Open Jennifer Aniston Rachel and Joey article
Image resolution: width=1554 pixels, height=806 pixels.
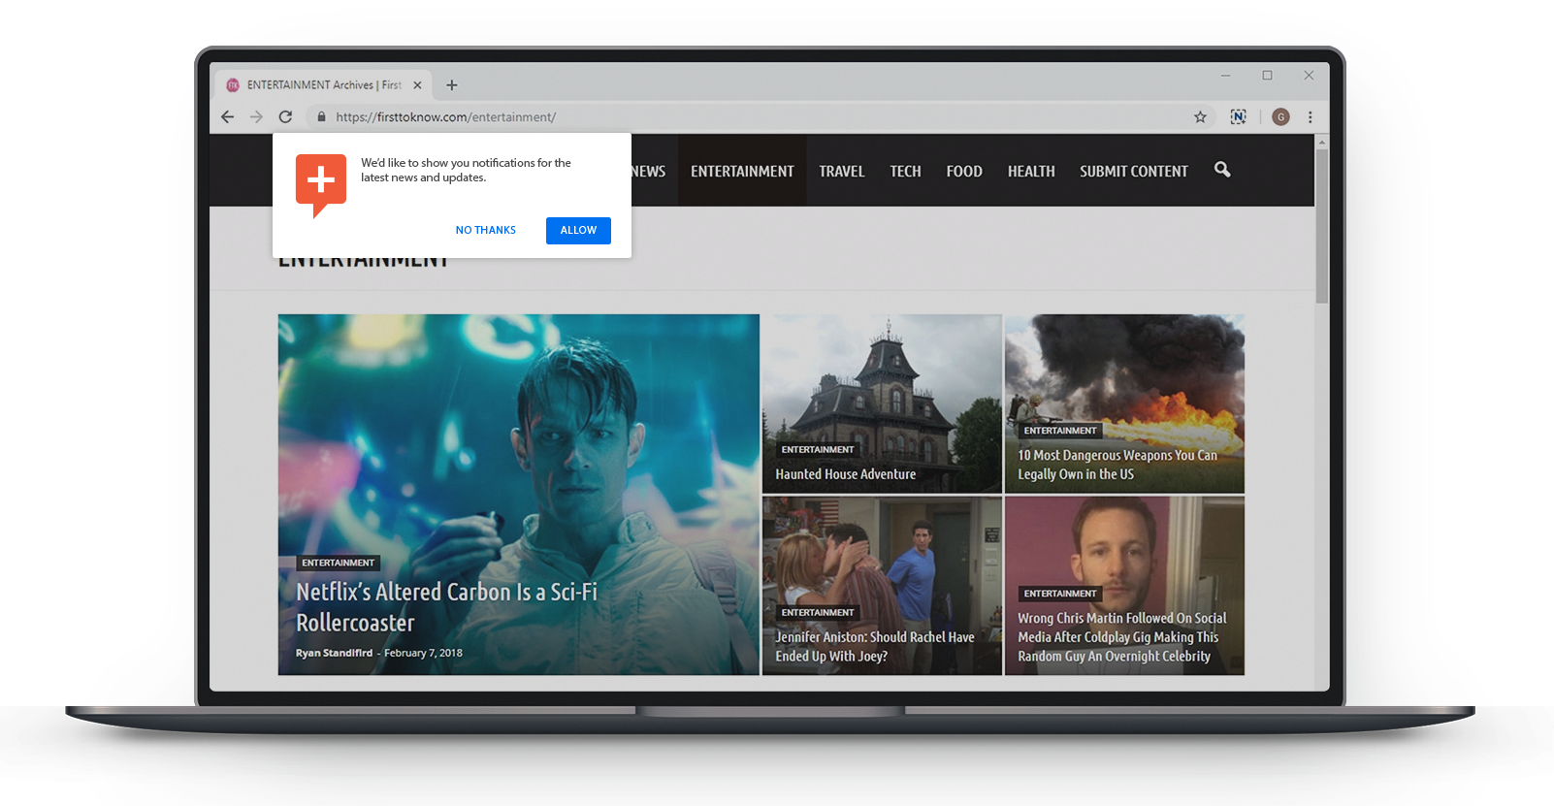pos(874,646)
